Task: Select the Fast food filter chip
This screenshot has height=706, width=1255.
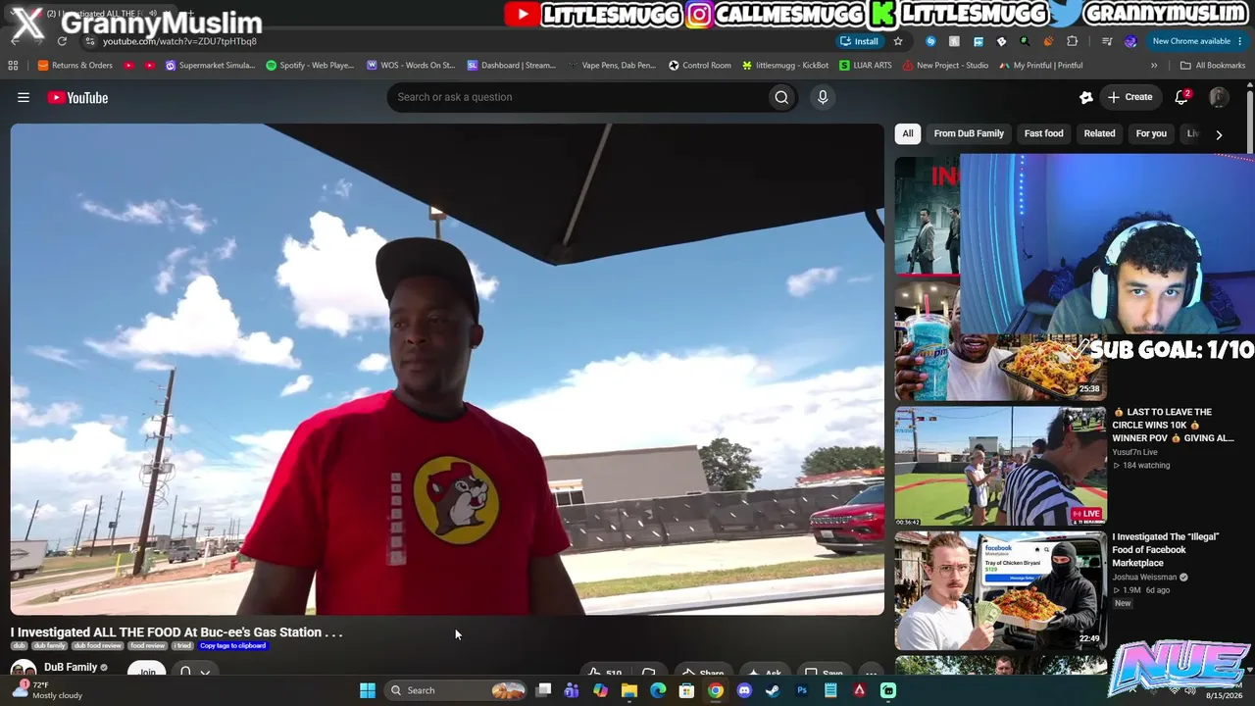Action: click(x=1043, y=133)
